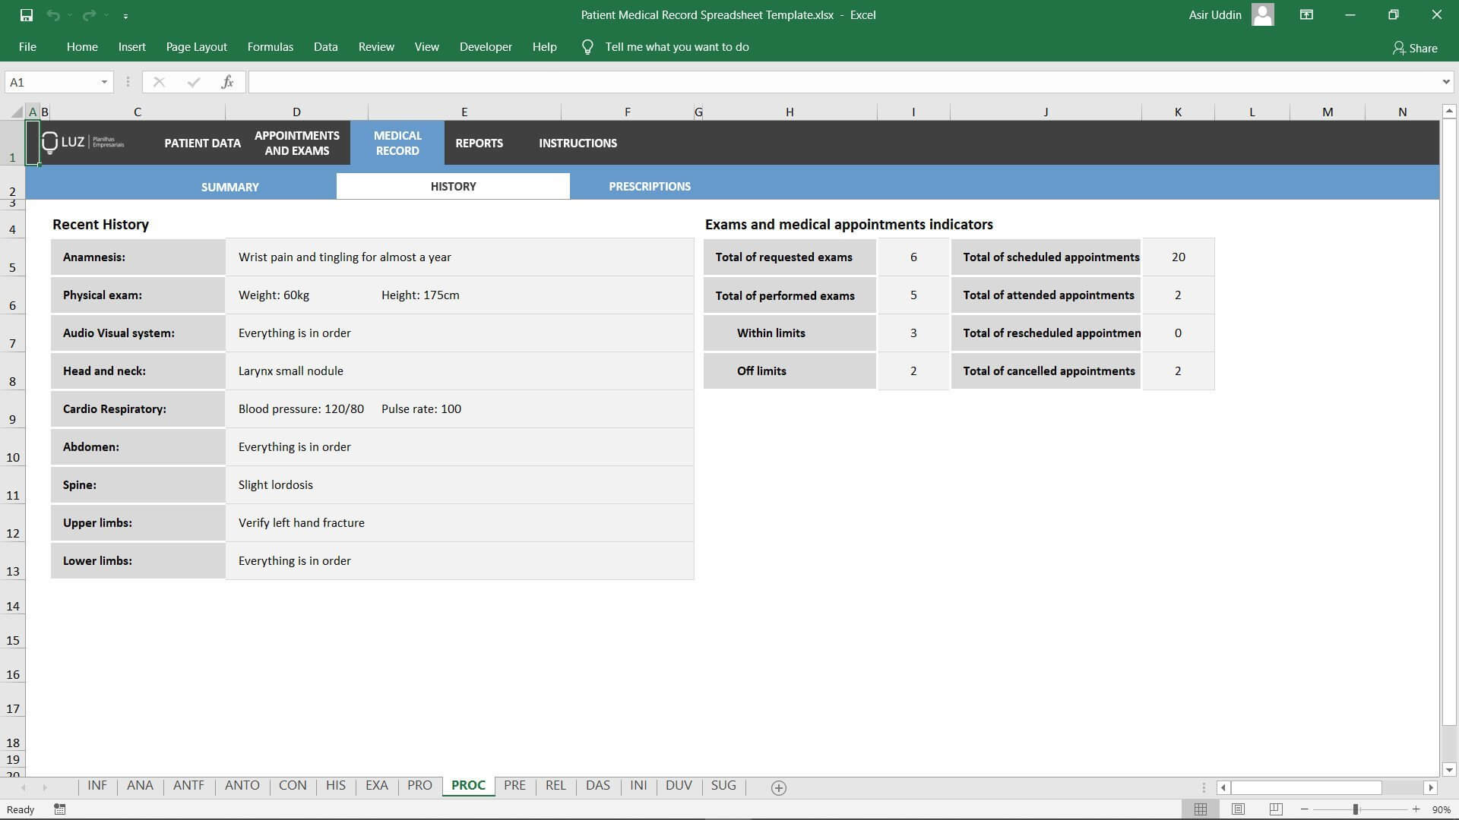Screen dimensions: 1459x820
Task: Click the Tell me what you want to do field
Action: tap(676, 47)
